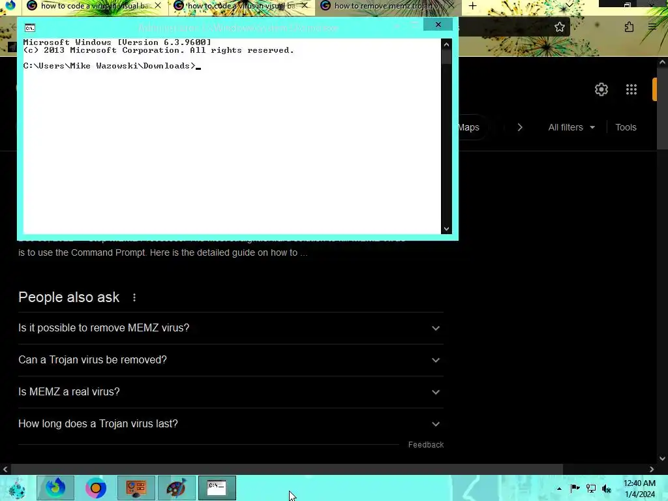This screenshot has width=668, height=501.
Task: Expand 'Is it possible to remove MEMZ virus?'
Action: pos(231,328)
